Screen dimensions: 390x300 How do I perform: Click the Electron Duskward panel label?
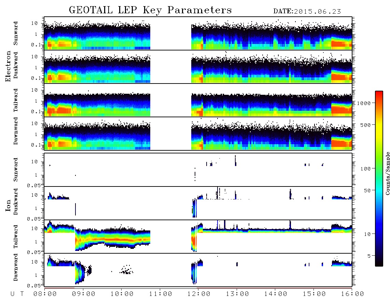click(15, 65)
